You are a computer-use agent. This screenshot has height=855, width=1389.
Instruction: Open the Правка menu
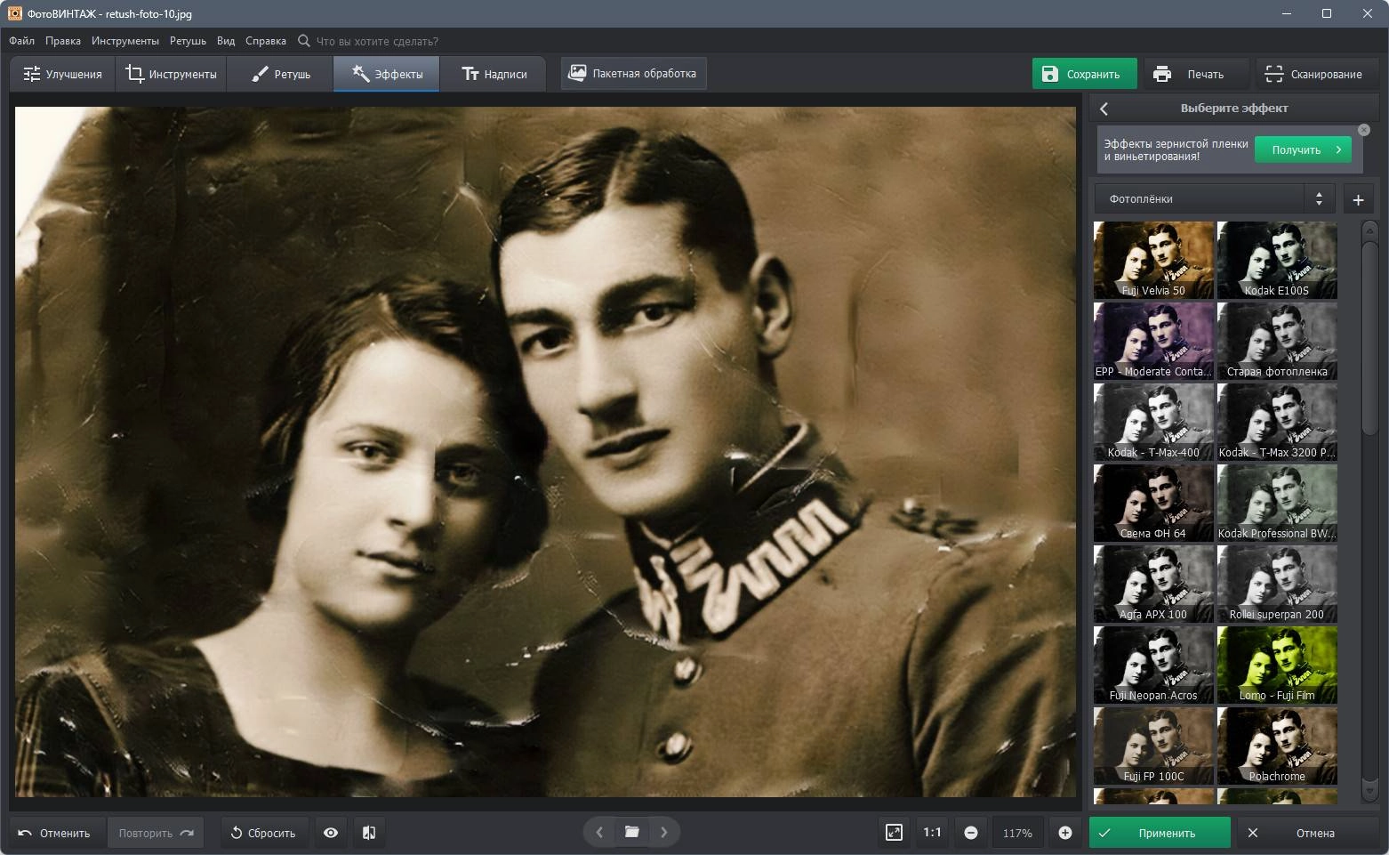(x=63, y=41)
